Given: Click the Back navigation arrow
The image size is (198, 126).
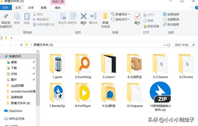Looking at the screenshot, I should [3, 45].
